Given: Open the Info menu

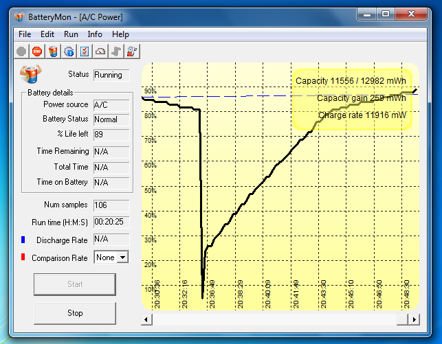Looking at the screenshot, I should tap(95, 34).
